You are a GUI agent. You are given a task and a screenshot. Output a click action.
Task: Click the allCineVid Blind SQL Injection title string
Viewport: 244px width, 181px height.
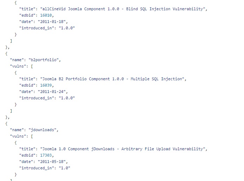(124, 9)
